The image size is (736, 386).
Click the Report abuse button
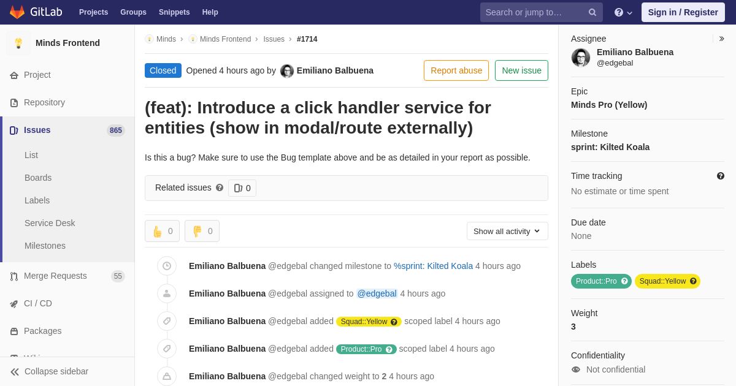pos(456,70)
